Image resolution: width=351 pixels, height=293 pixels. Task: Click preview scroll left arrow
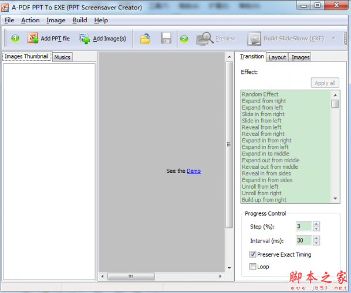click(x=103, y=277)
